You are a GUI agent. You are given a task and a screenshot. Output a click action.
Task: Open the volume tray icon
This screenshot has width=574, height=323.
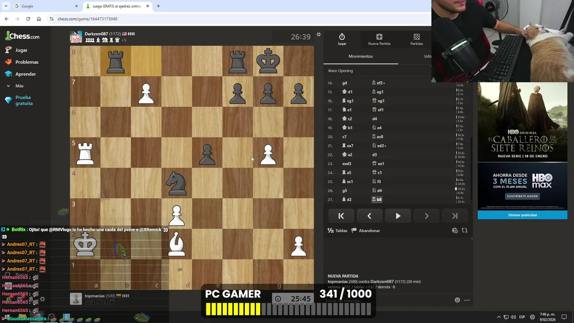coord(513,317)
